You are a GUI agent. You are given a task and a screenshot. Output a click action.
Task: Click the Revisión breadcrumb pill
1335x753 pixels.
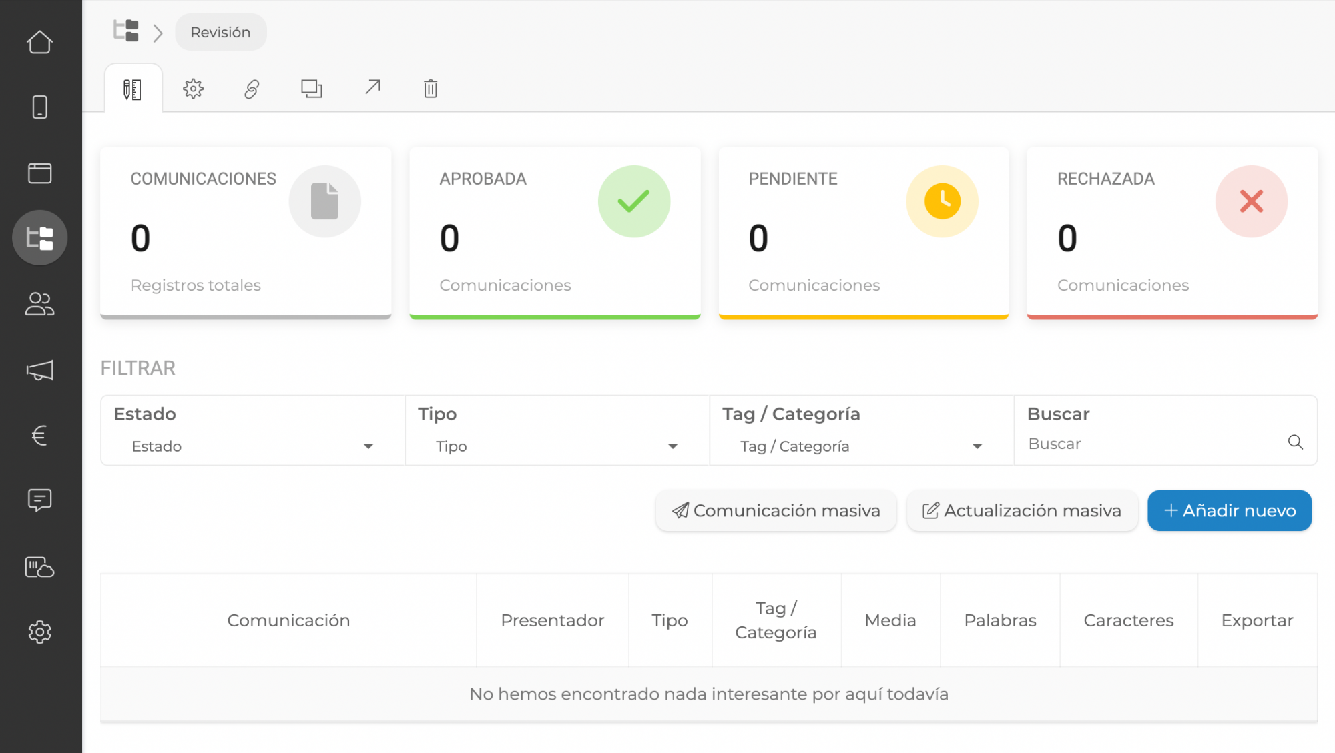pyautogui.click(x=221, y=32)
